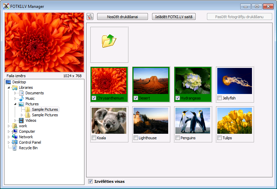Select the Music library tree item
Image resolution: width=277 pixels, height=189 pixels.
pyautogui.click(x=30, y=98)
